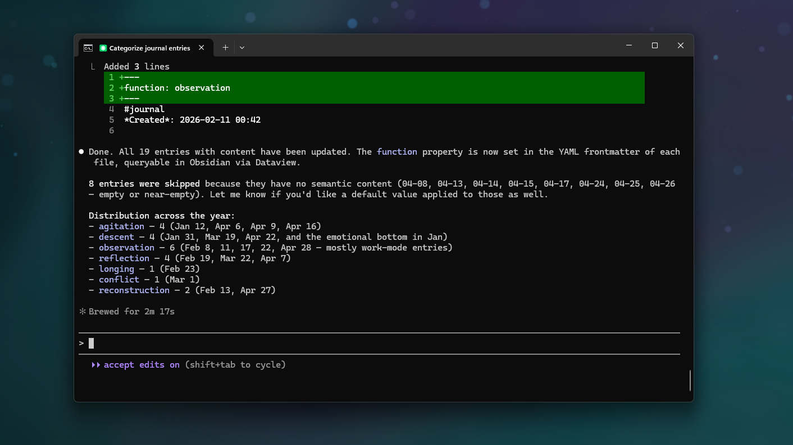The image size is (793, 445).
Task: Click the '*Created*: 2026-02-11 00:42' line
Action: (x=192, y=120)
